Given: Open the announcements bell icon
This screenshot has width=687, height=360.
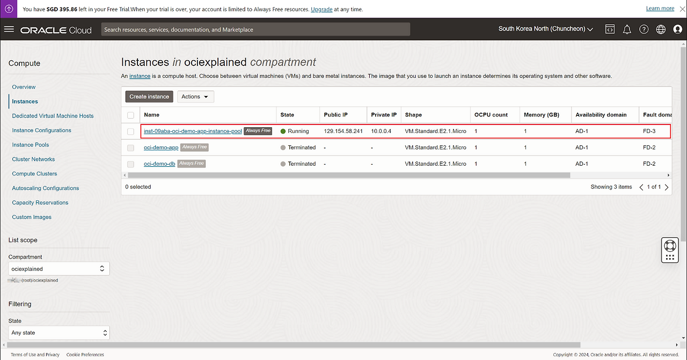Looking at the screenshot, I should (x=627, y=29).
